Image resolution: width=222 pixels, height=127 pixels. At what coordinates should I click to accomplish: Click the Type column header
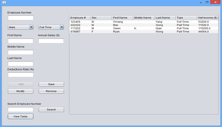186,18
